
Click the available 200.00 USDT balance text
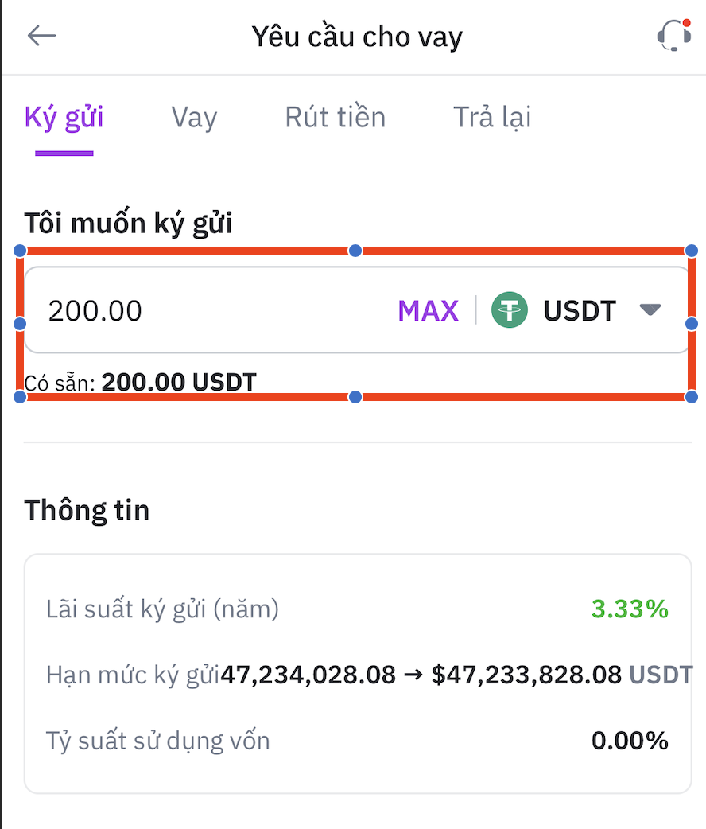pos(179,382)
